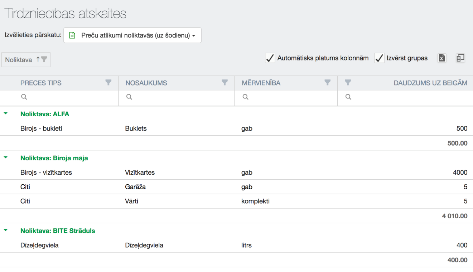Sort by DAUDZUMS UZ BEIGĀM header
The image size is (473, 272).
(x=430, y=83)
